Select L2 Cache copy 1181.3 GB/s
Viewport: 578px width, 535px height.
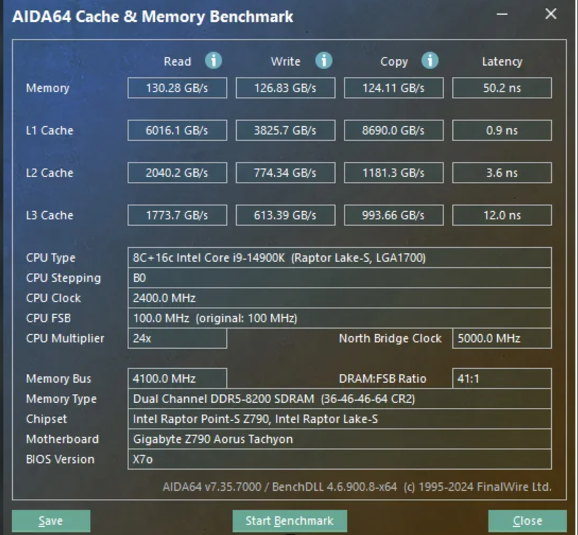point(393,173)
